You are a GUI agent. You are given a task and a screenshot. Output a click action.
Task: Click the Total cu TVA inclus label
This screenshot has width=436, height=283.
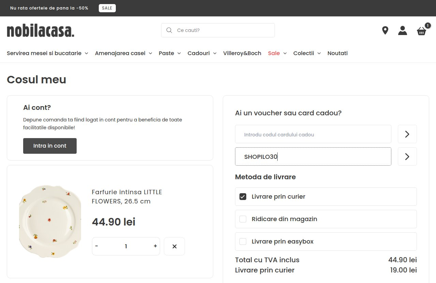click(x=267, y=260)
